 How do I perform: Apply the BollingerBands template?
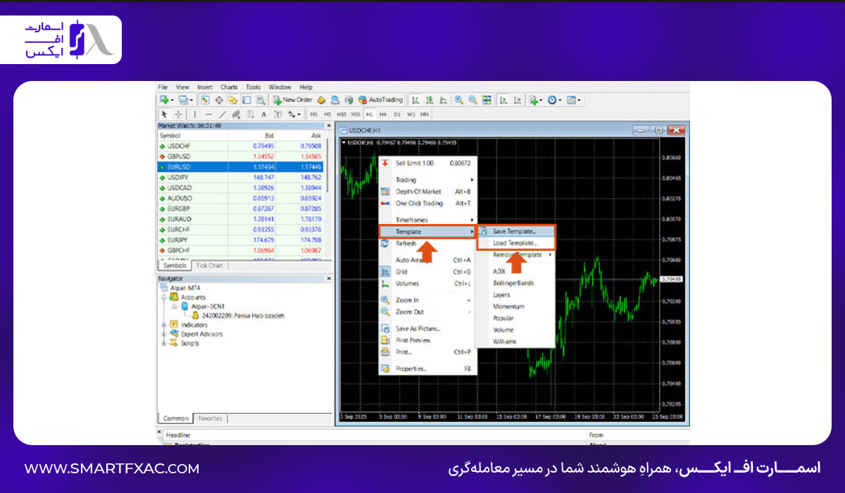click(x=513, y=283)
